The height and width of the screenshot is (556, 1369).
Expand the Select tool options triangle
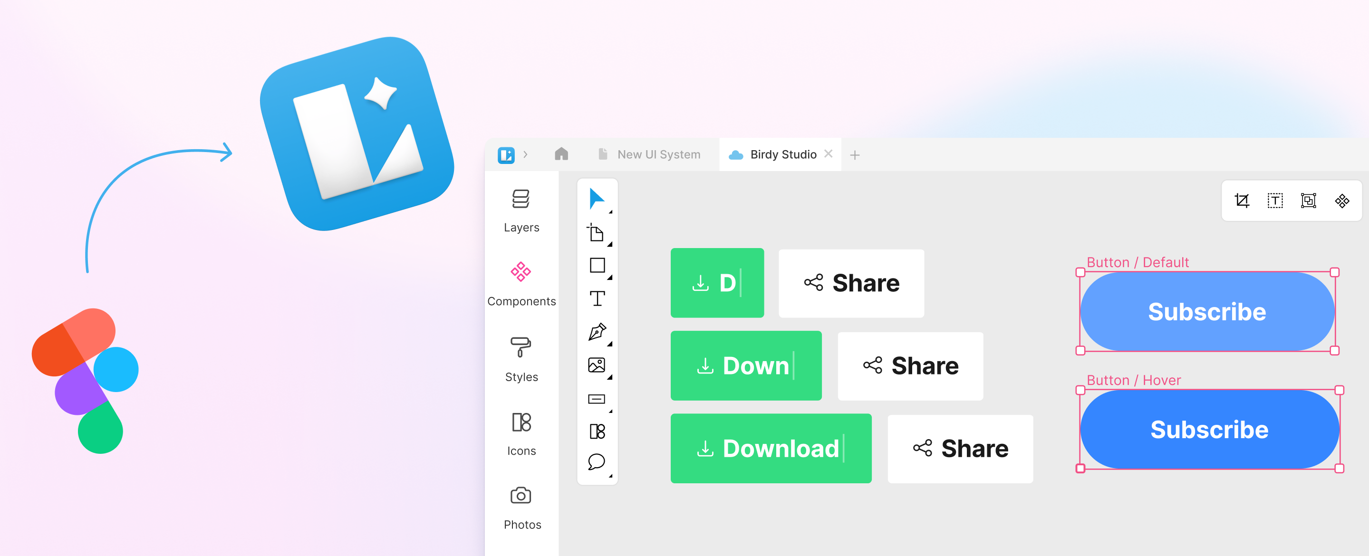(x=611, y=212)
